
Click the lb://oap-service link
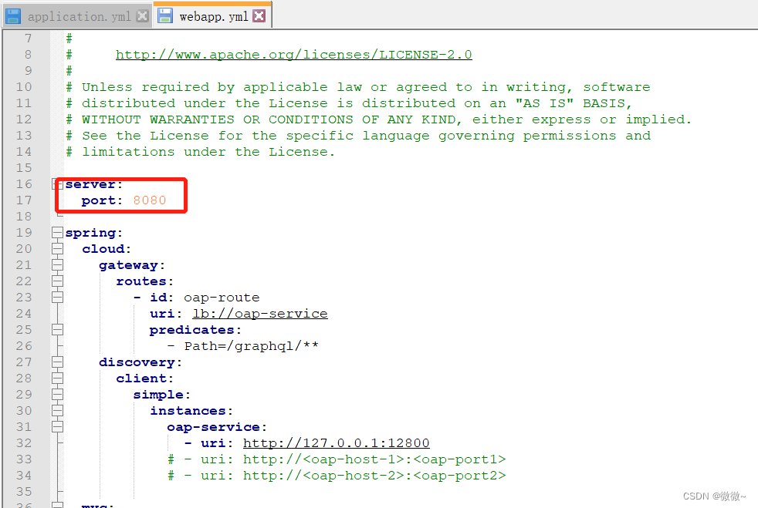pyautogui.click(x=259, y=313)
